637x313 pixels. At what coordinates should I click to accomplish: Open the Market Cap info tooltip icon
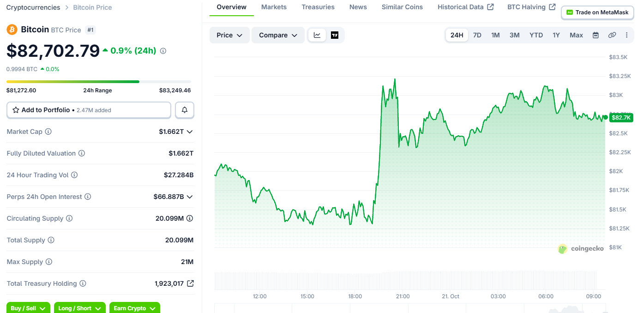point(48,132)
